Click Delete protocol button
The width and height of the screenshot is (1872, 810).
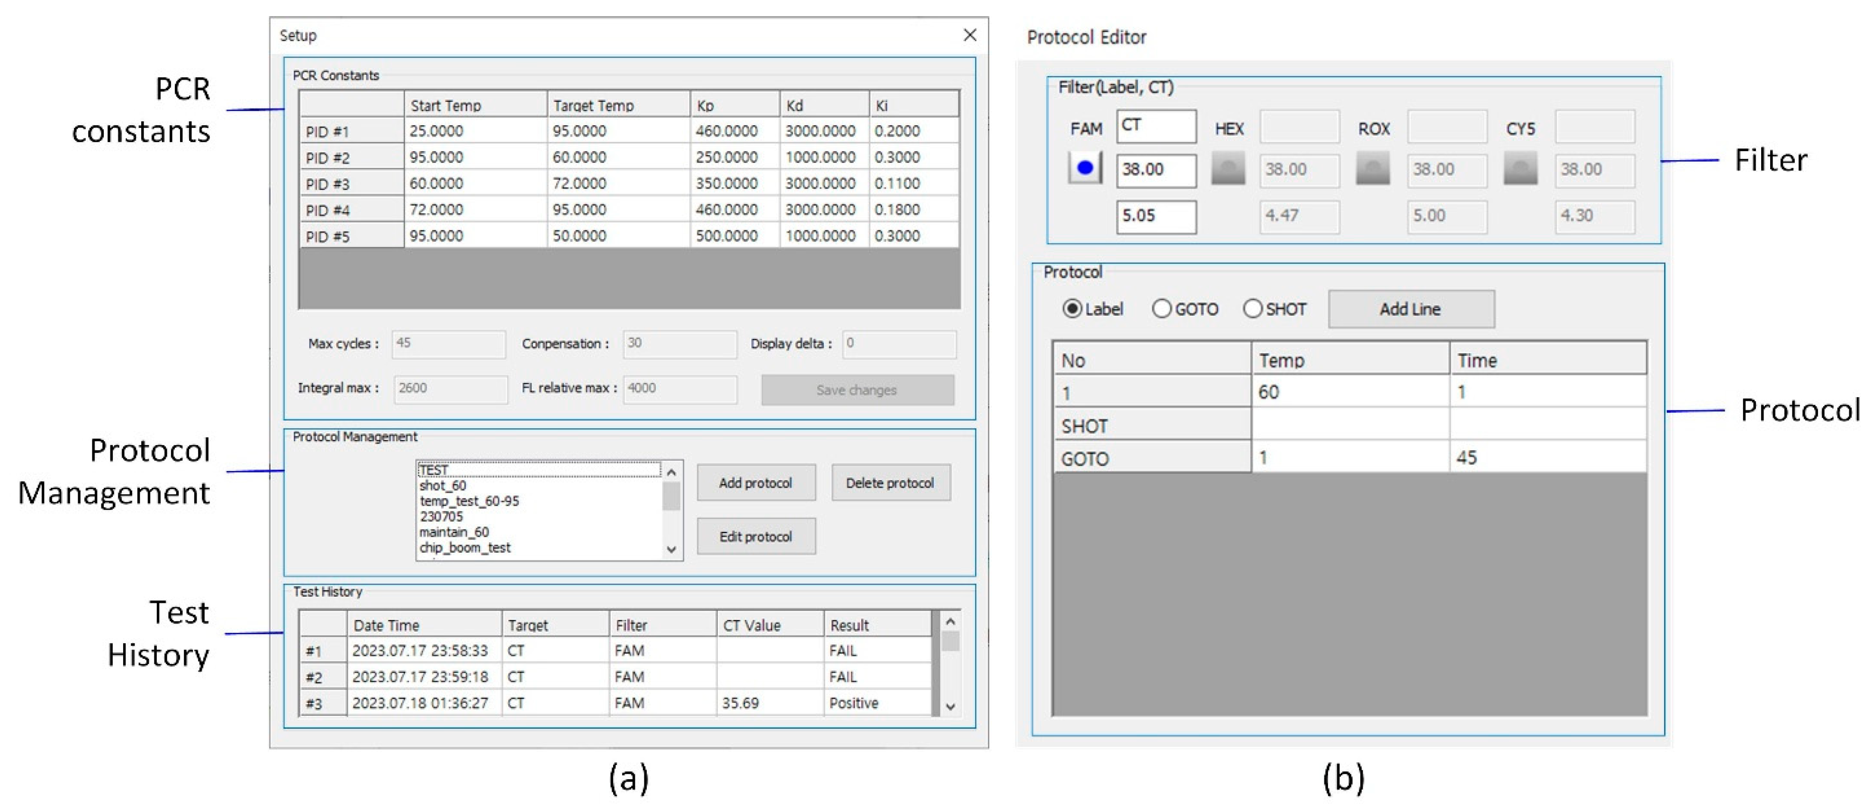pos(890,483)
